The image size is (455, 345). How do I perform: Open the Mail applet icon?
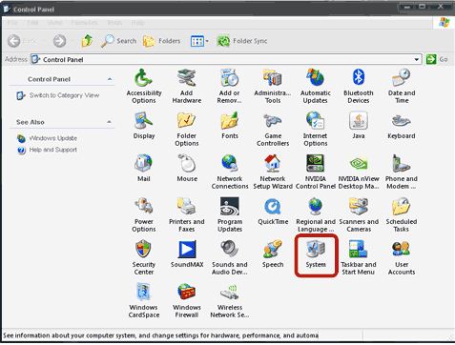coord(144,168)
